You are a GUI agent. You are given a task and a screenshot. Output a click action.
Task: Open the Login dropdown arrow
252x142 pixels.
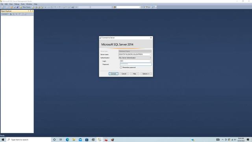tap(150, 61)
